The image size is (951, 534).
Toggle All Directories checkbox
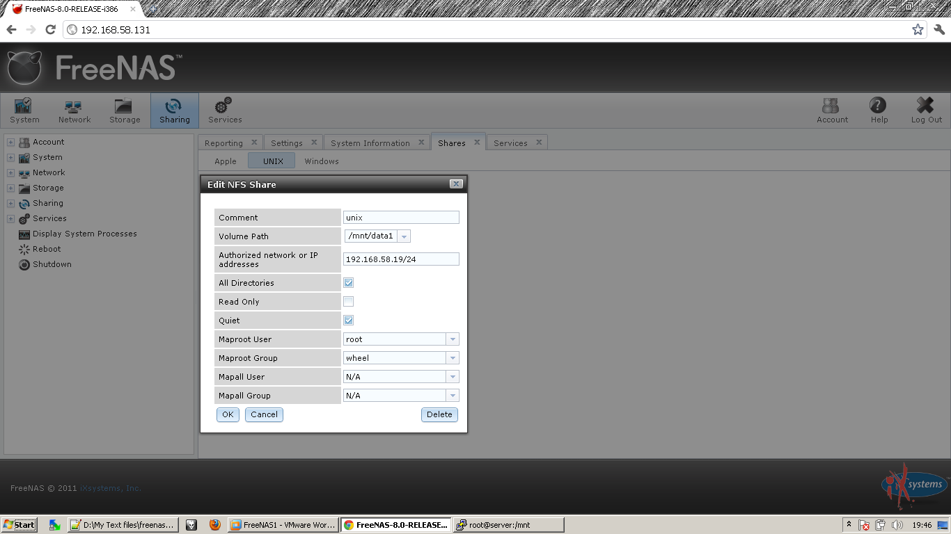[x=349, y=283]
